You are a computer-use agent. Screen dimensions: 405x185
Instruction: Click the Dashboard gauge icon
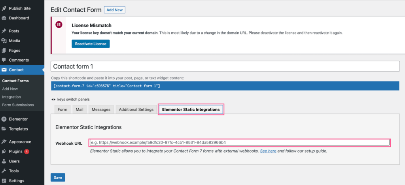coord(4,18)
